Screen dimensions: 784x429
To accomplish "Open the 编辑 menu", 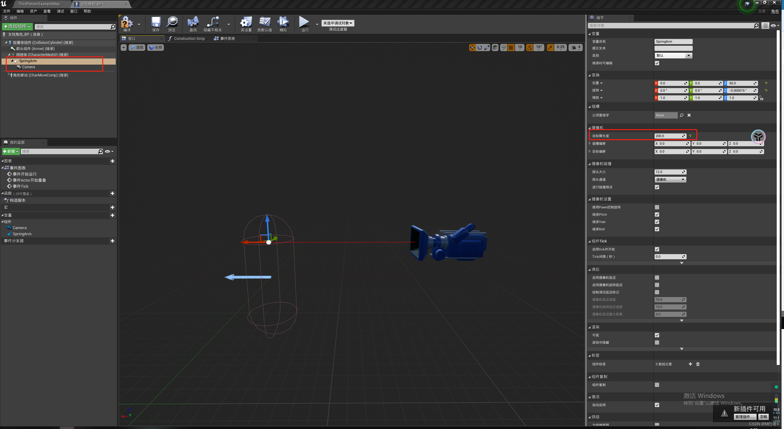I will point(20,11).
